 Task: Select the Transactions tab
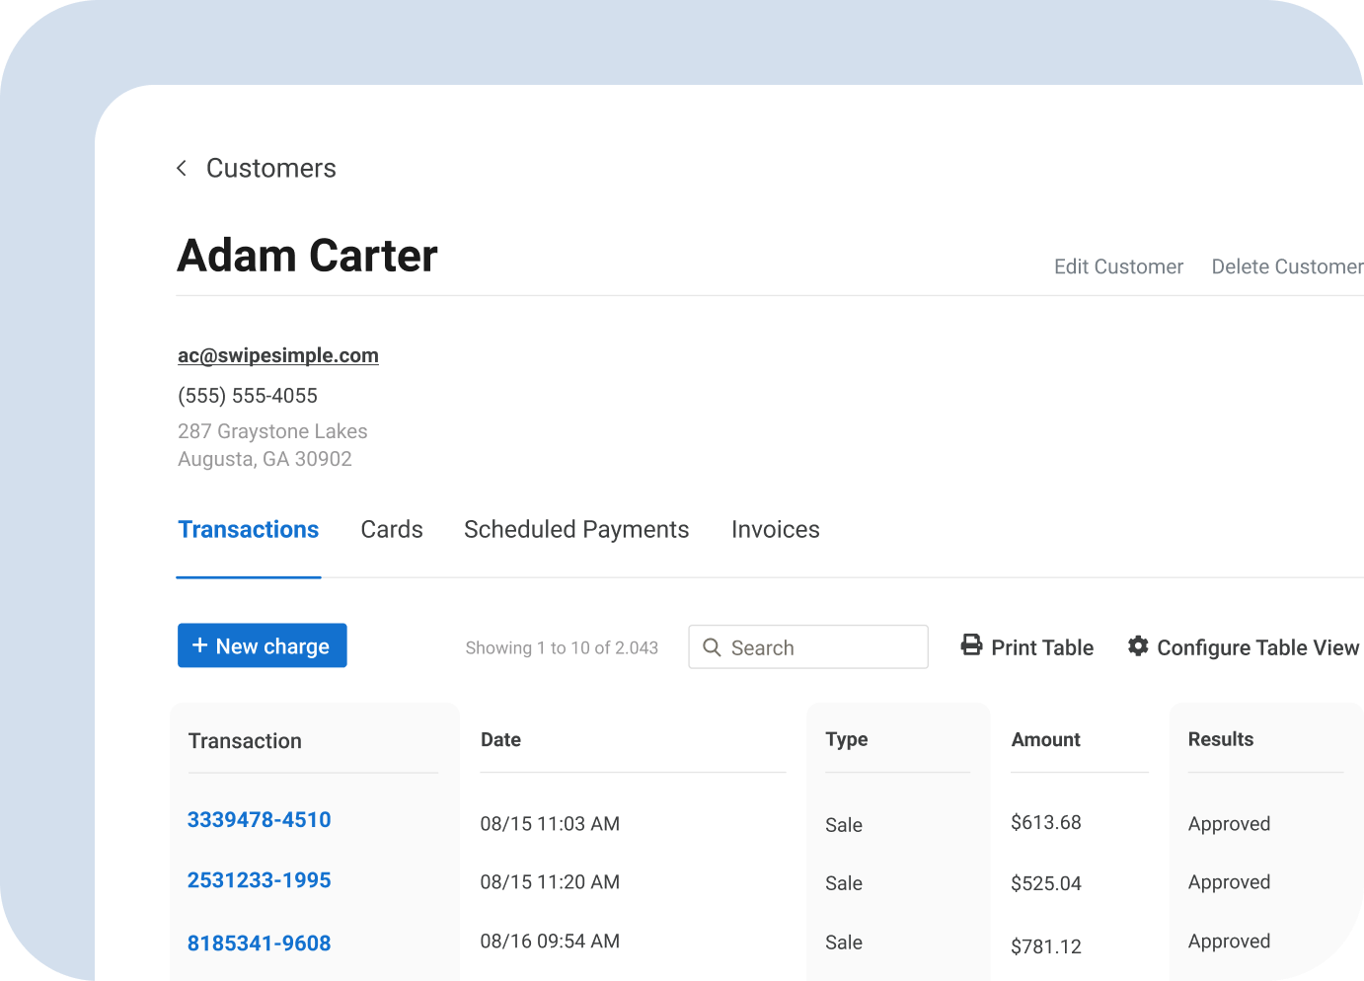[x=248, y=530]
